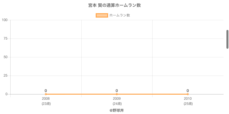Select the 0 value label above 2008

click(x=46, y=91)
